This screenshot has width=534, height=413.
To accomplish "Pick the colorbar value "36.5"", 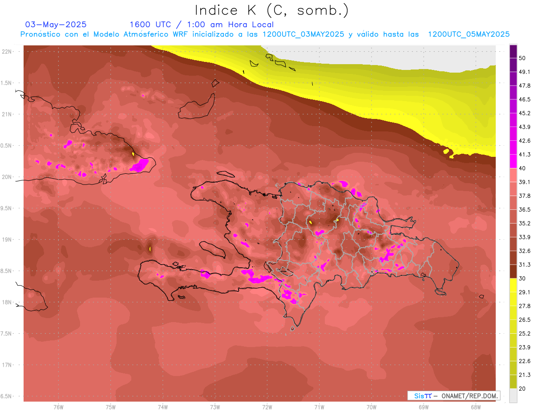I will (525, 209).
